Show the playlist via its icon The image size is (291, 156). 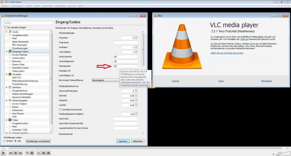coord(39,153)
